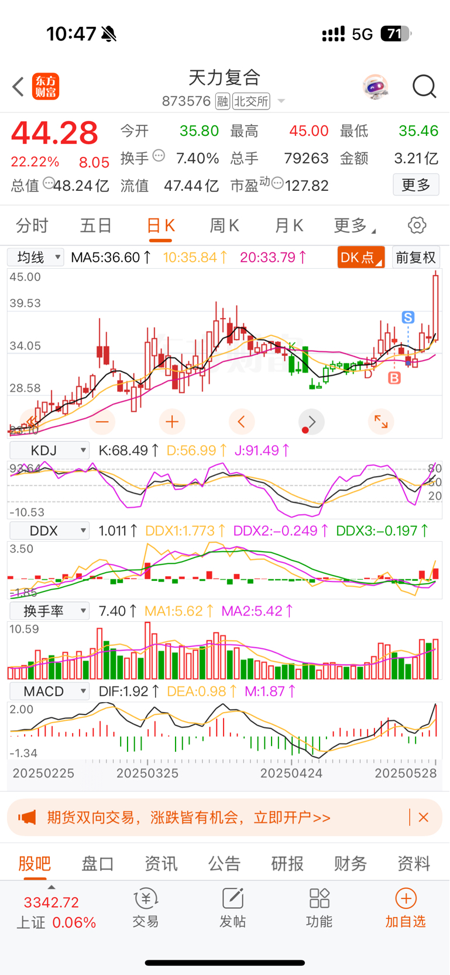Screen dimensions: 450x975
Task: Switch to the 财务 tab
Action: click(x=351, y=863)
